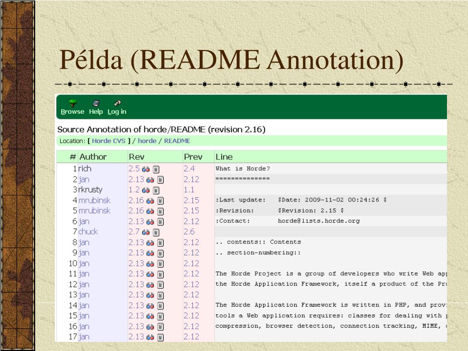Click the slide title Példa (README Annotation)
Image resolution: width=468 pixels, height=351 pixels.
click(232, 59)
